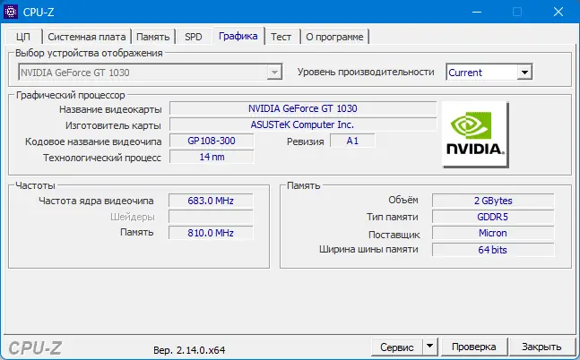Select the SPD tab
The image size is (580, 360).
click(194, 37)
